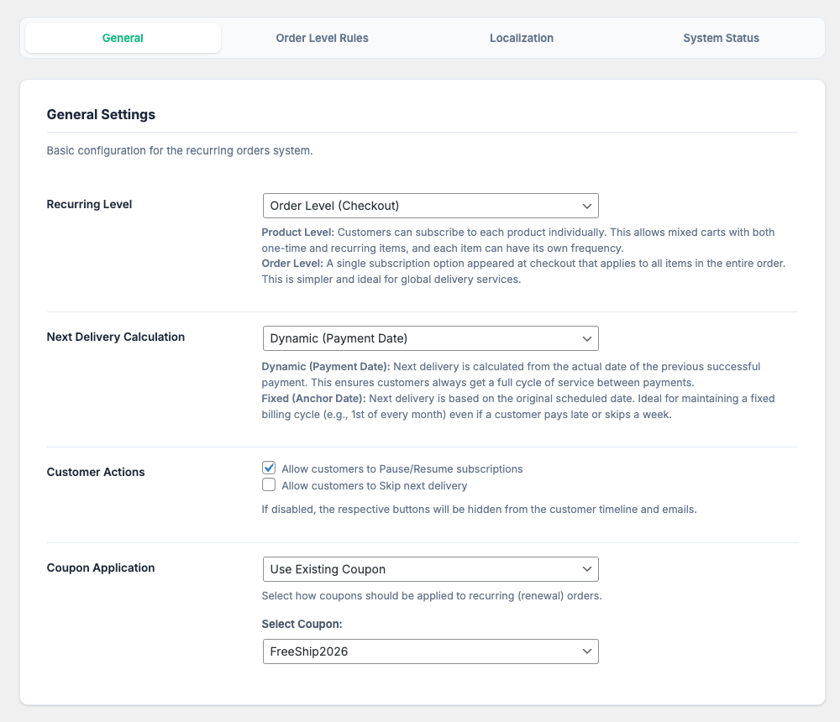Enable the Skip next delivery checkbox
The height and width of the screenshot is (722, 840).
[269, 485]
